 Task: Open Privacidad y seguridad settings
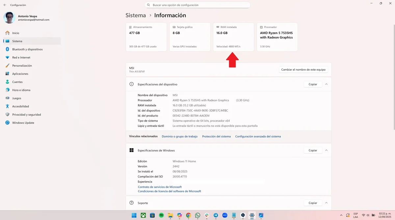pos(32,115)
